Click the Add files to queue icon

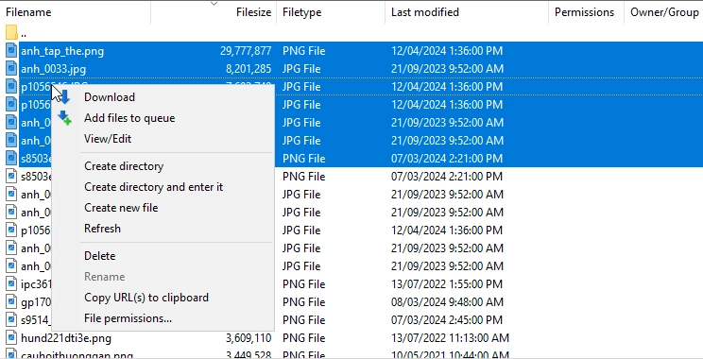tap(64, 118)
